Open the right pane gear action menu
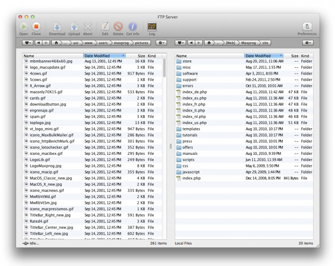This screenshot has width=335, height=266. click(307, 43)
